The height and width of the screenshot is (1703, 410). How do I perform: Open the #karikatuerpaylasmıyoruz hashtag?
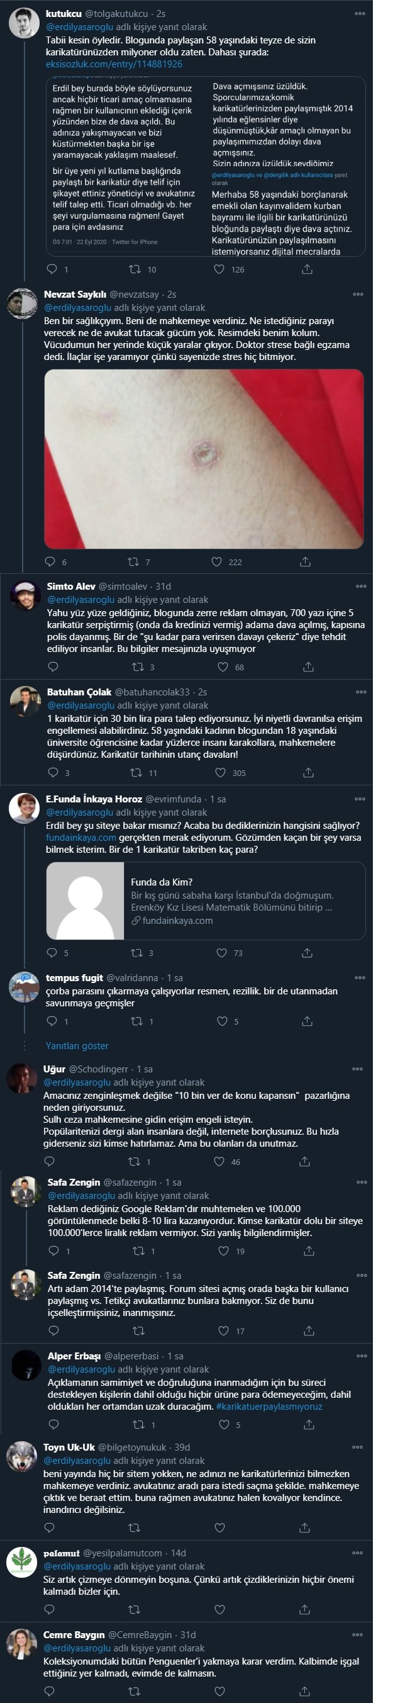point(269,1406)
